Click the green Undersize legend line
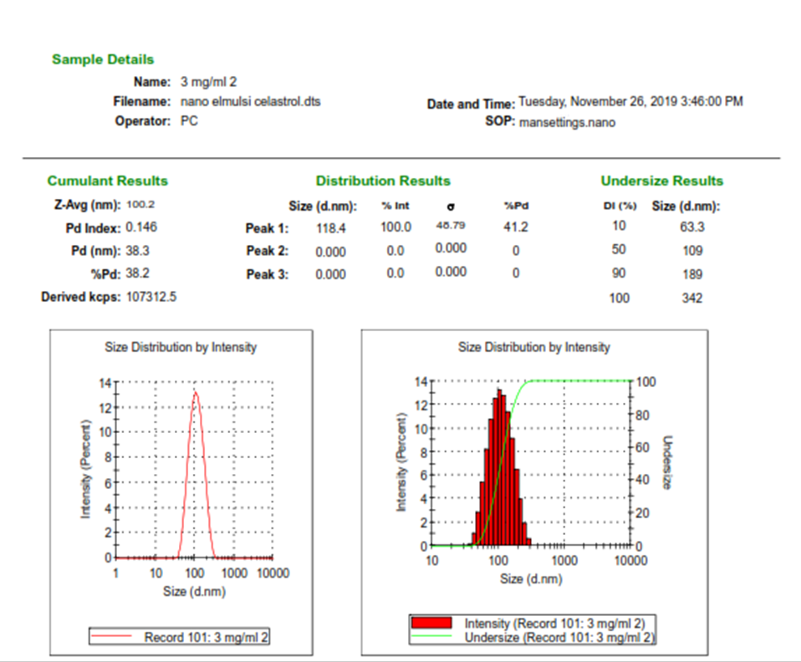Screen dimensions: 801x662 coord(432,638)
